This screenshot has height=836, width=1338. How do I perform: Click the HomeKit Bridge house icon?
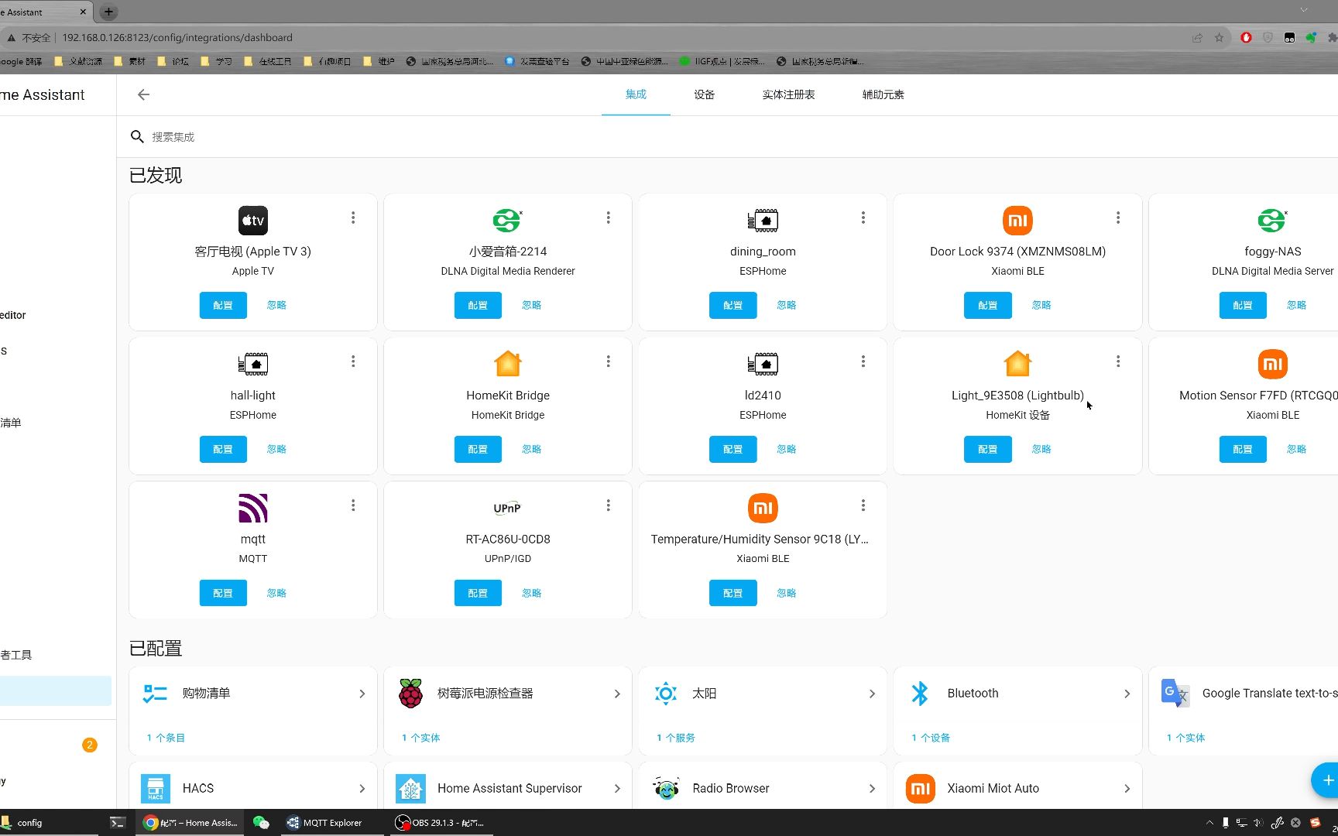(508, 364)
